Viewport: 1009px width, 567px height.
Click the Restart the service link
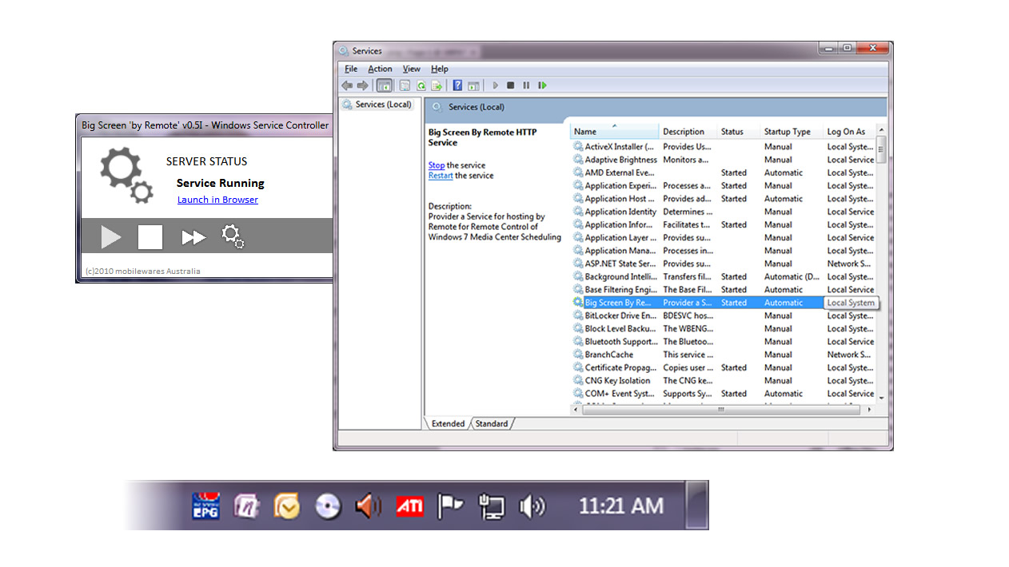click(x=441, y=176)
